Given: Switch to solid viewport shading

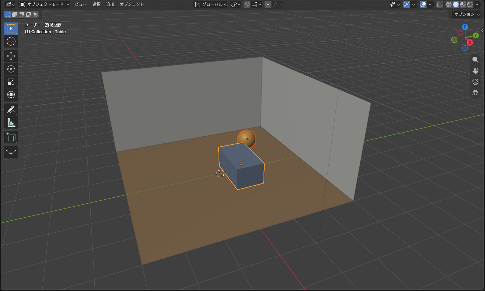Looking at the screenshot, I should tap(456, 4).
